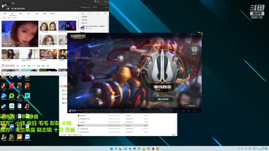This screenshot has height=151, width=269.
Task: Open the large featured streamer thumbnail
Action: 20,34
